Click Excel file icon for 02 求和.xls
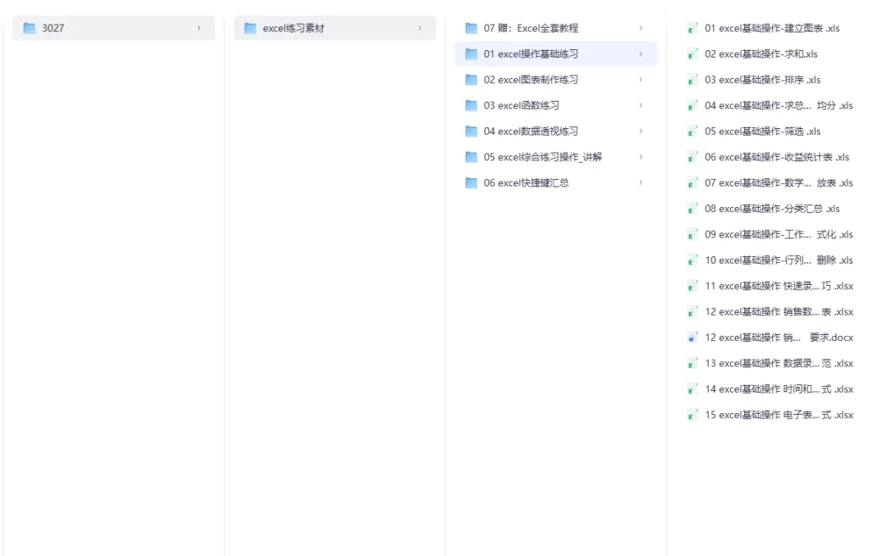The height and width of the screenshot is (556, 887). (692, 53)
